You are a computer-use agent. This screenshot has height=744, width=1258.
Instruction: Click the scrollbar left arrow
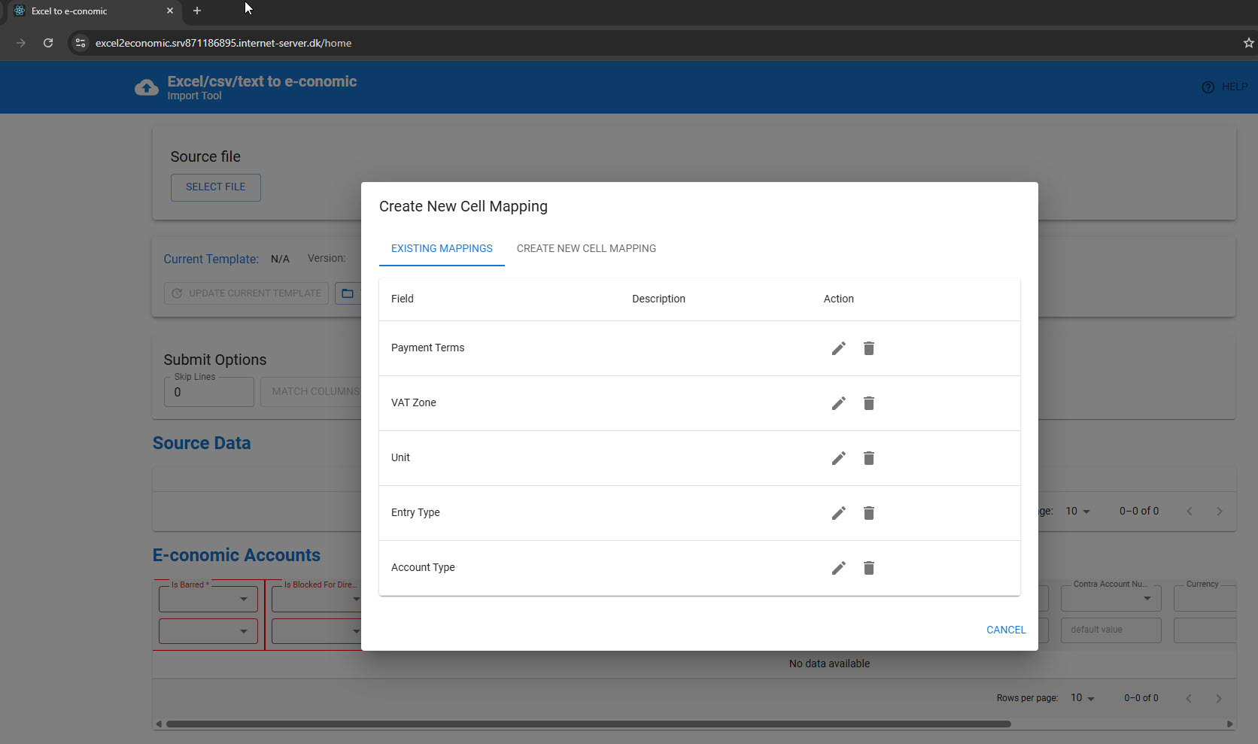[x=159, y=724]
